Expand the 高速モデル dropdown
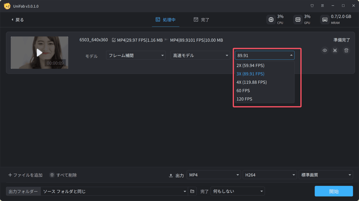The height and width of the screenshot is (201, 359). click(x=200, y=56)
